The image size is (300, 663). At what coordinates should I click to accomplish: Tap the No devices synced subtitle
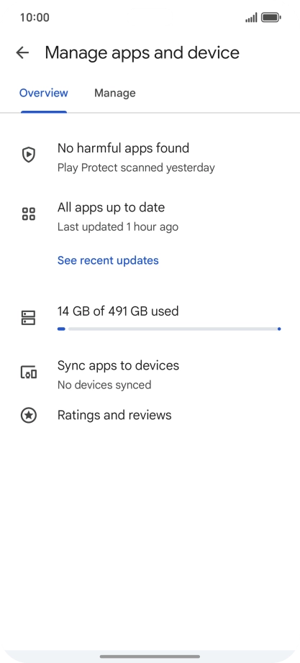coord(104,385)
